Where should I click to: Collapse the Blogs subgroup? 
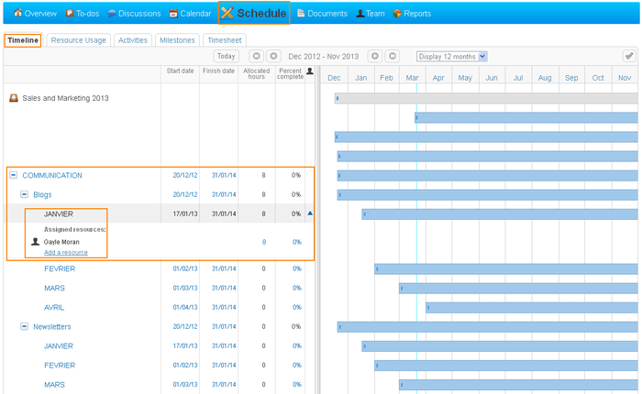(25, 194)
